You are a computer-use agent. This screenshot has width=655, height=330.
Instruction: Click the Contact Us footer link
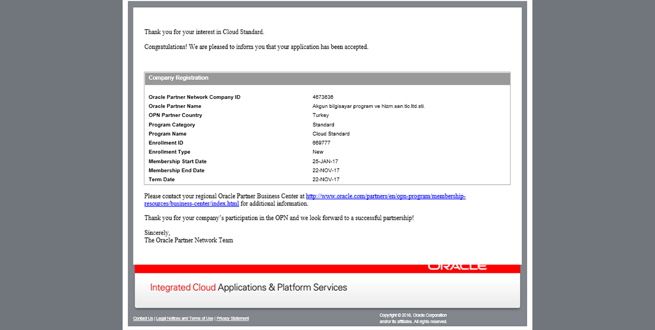point(143,318)
